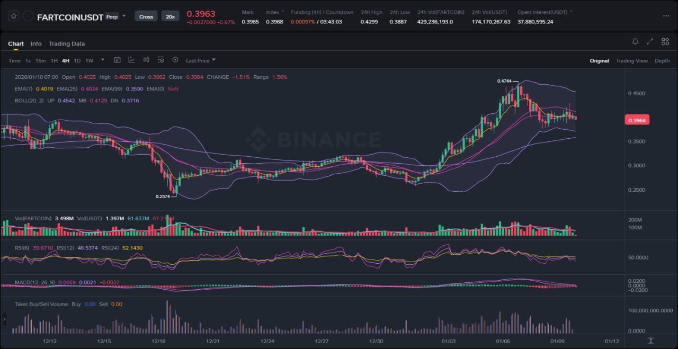Viewport: 678px width, 349px height.
Task: Open the candlestick chart style icon
Action: (x=146, y=60)
